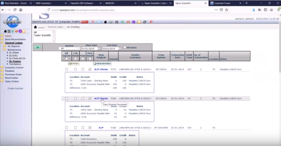
Task: Check QB Exports checkbox for journal 5369
Action: (67, 98)
